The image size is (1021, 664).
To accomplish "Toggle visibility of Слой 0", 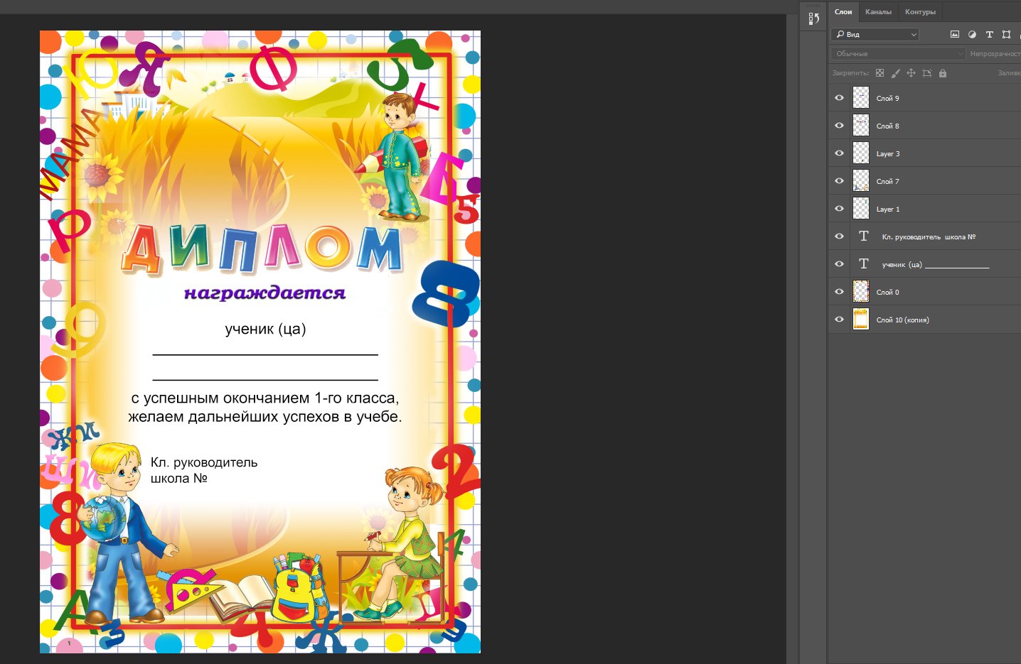I will pos(839,292).
